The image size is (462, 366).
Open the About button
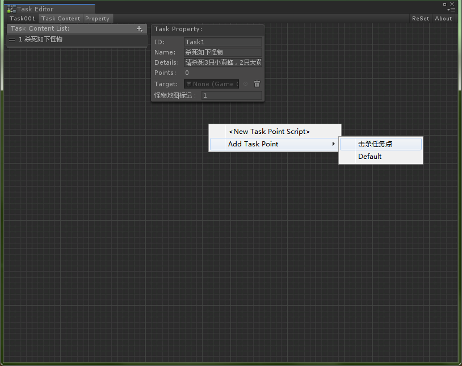(x=443, y=18)
